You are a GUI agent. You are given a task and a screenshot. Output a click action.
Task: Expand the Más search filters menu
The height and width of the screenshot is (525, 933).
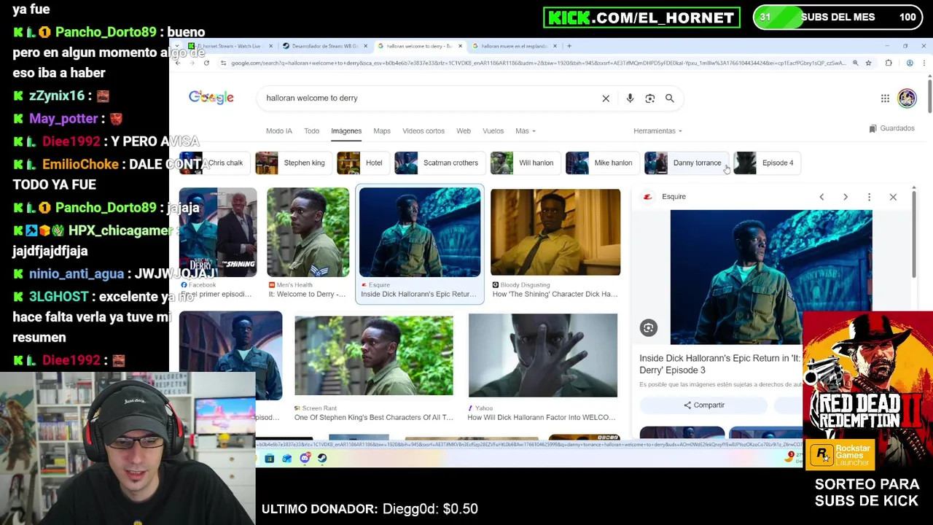click(525, 131)
